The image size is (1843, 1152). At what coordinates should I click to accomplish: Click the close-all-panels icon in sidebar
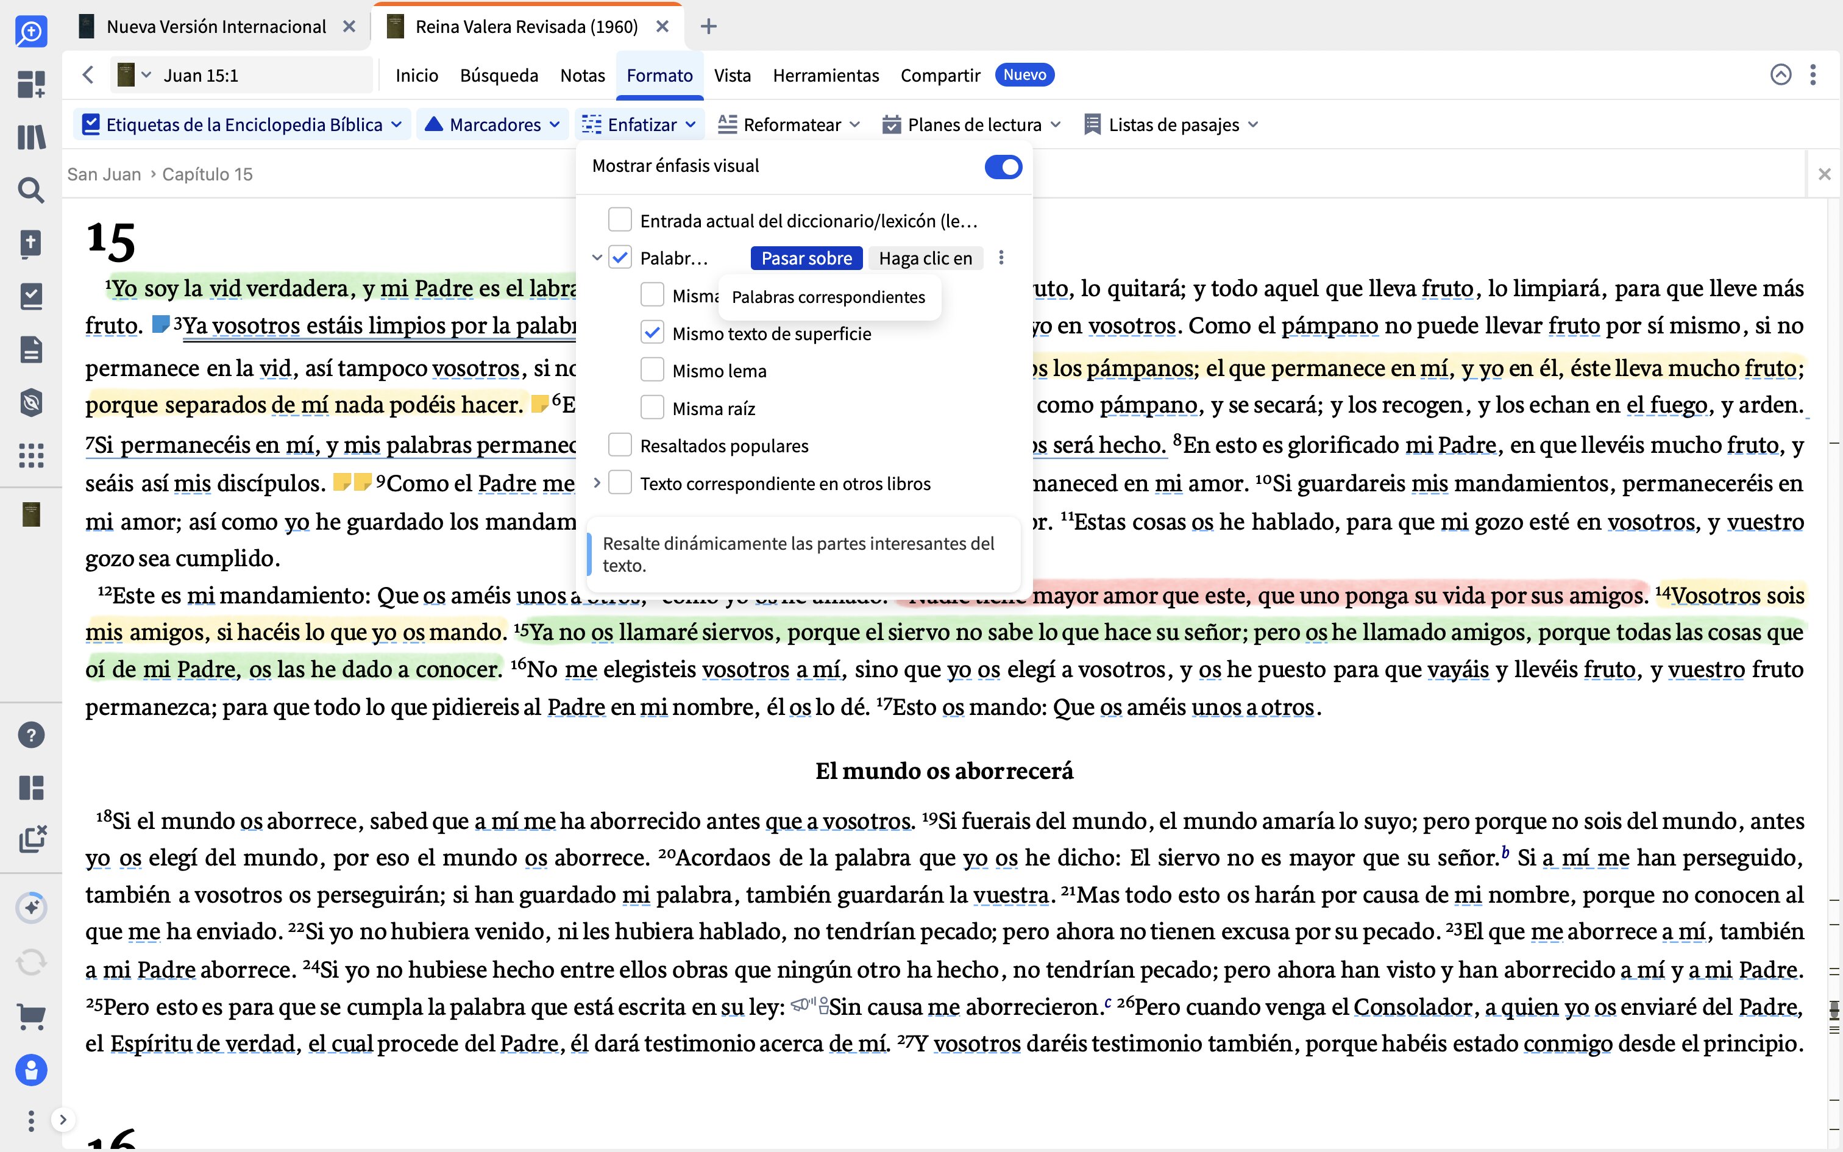pos(31,840)
